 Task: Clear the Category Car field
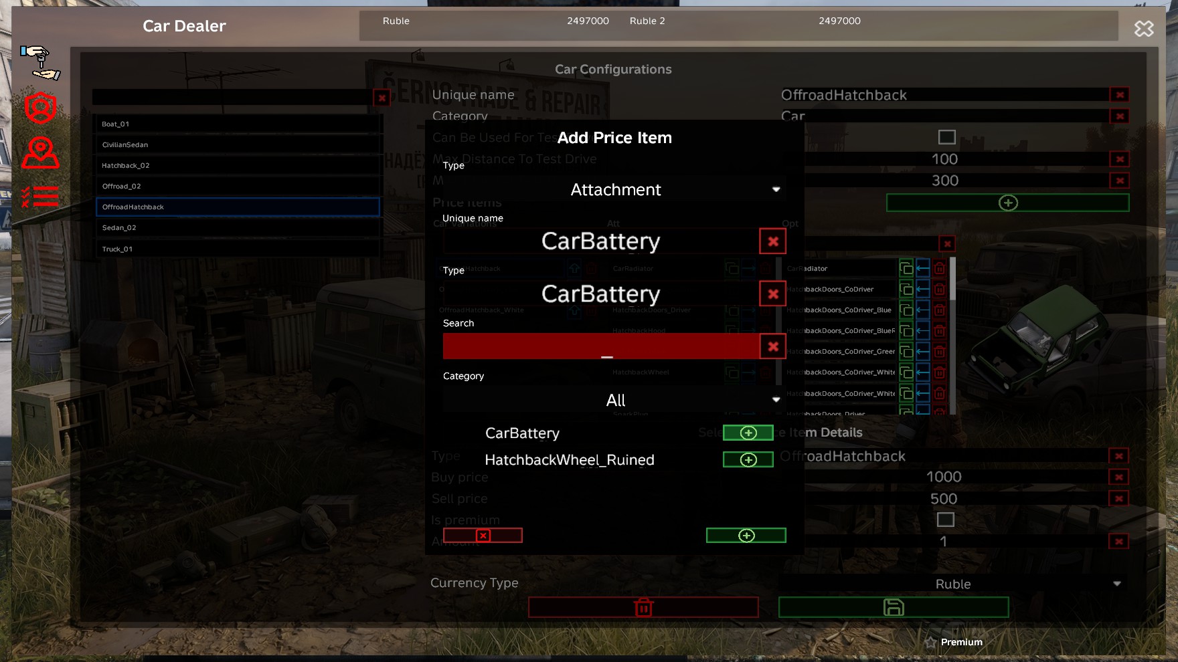1119,116
